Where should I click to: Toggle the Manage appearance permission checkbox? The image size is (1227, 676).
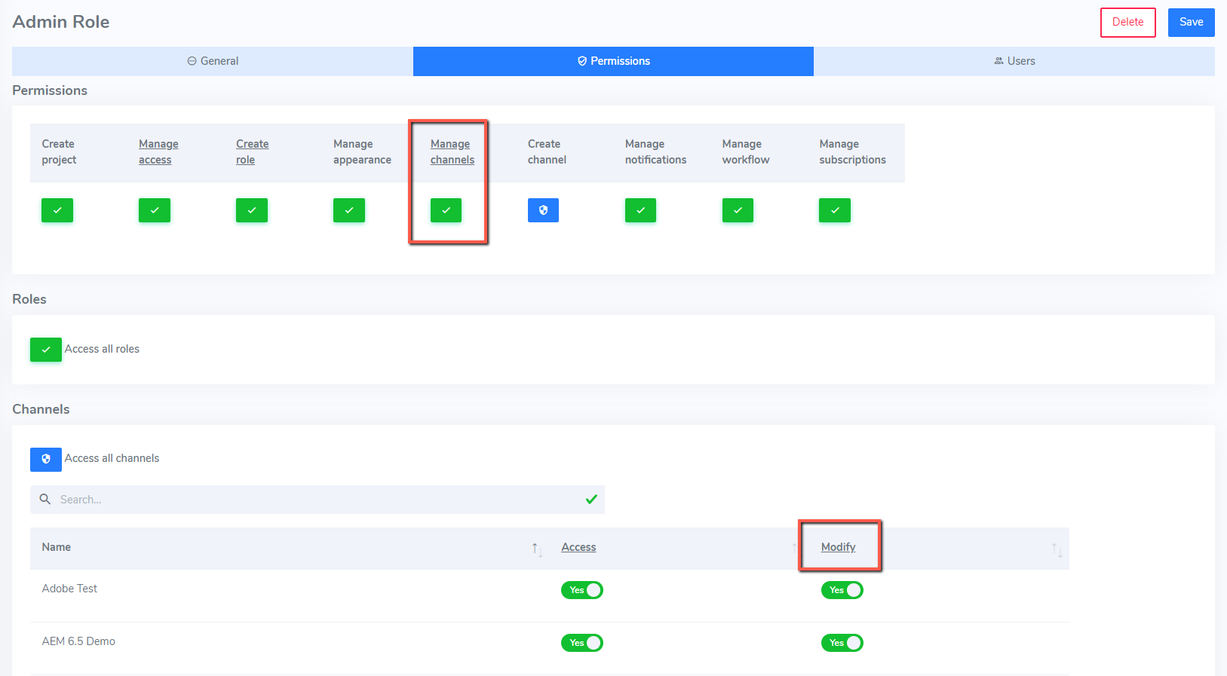point(349,210)
